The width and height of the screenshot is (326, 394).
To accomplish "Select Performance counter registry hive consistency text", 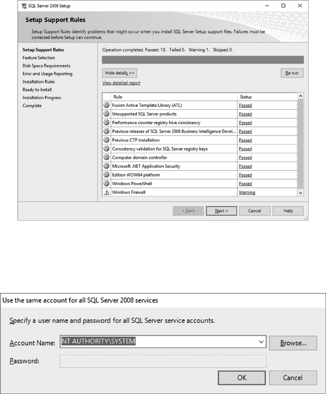I will point(156,122).
